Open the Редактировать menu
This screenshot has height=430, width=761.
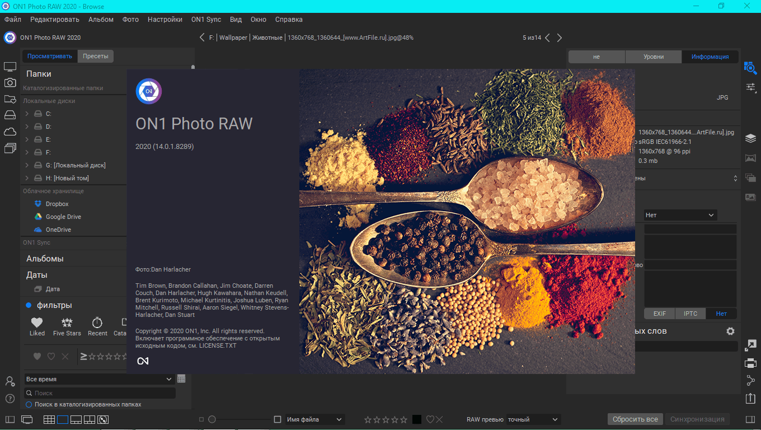click(x=55, y=19)
